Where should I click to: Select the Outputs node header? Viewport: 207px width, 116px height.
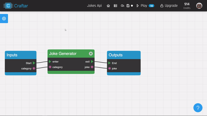tap(124, 55)
